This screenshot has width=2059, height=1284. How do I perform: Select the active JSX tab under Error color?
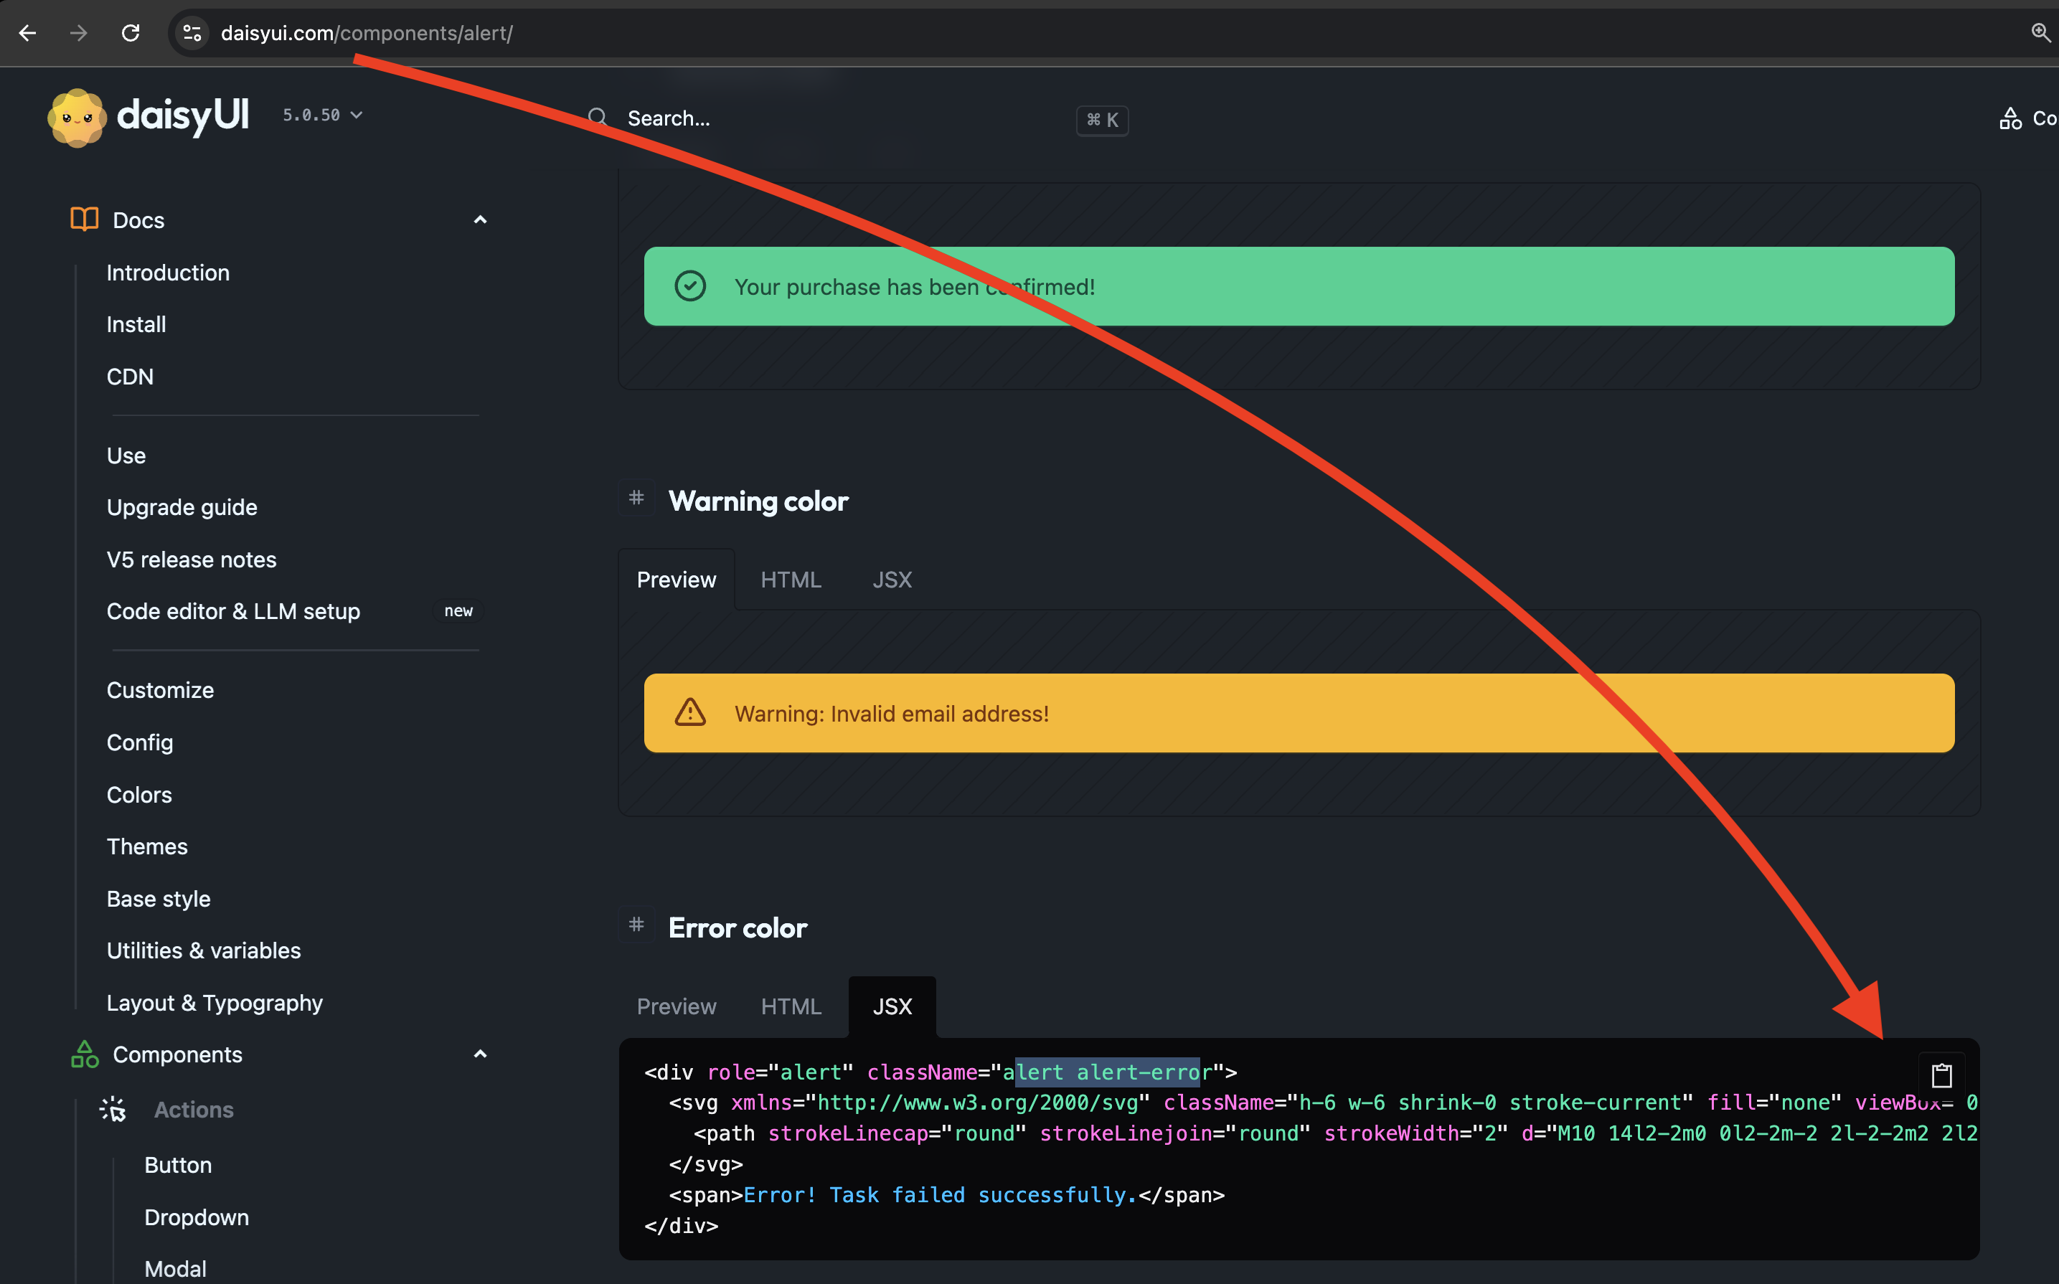[892, 1006]
